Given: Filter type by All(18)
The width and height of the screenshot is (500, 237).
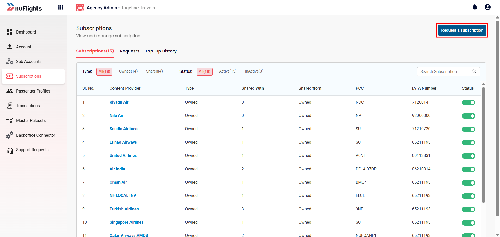Looking at the screenshot, I should point(104,71).
